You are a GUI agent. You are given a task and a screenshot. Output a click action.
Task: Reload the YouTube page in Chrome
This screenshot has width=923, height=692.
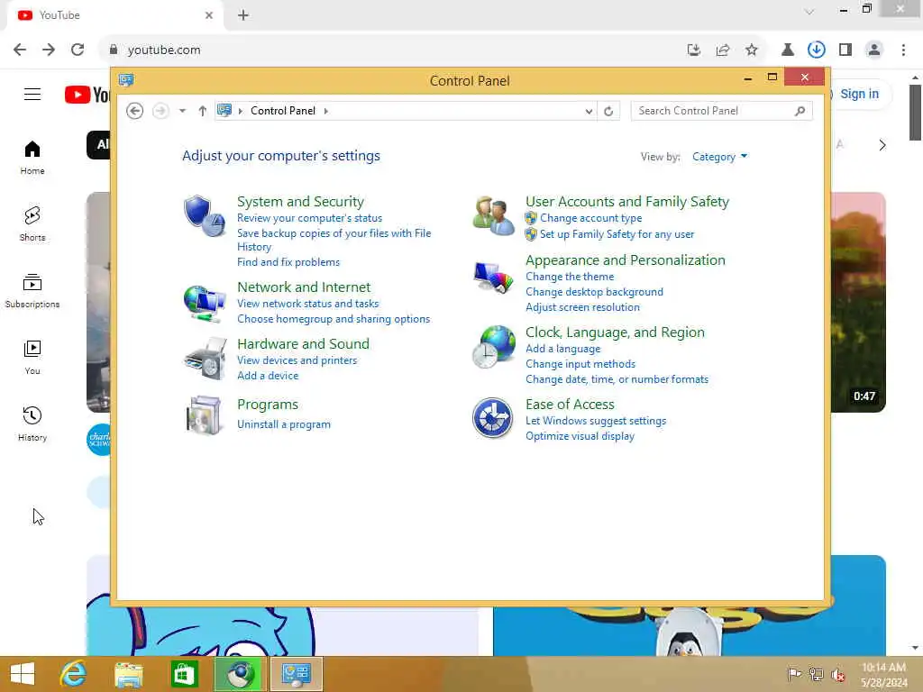click(x=78, y=50)
